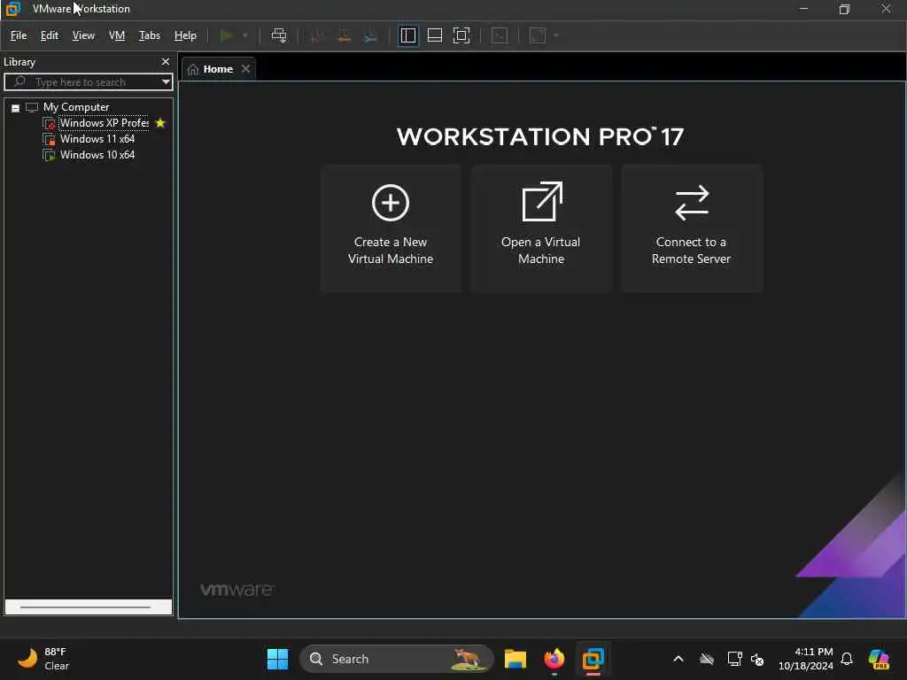Restore down the VMware window
The height and width of the screenshot is (680, 907).
click(x=844, y=9)
